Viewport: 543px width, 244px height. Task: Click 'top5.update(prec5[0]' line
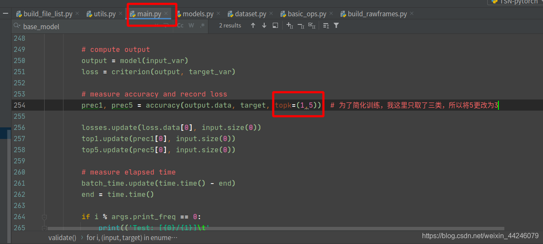pyautogui.click(x=159, y=150)
